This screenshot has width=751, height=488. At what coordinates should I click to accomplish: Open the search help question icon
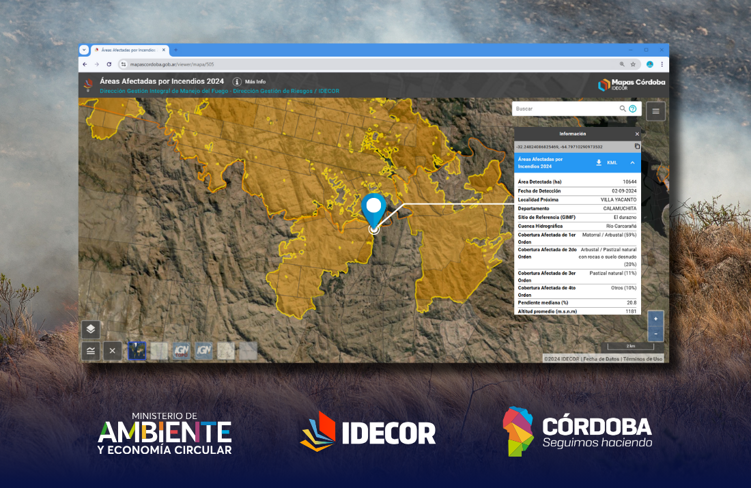(x=633, y=109)
